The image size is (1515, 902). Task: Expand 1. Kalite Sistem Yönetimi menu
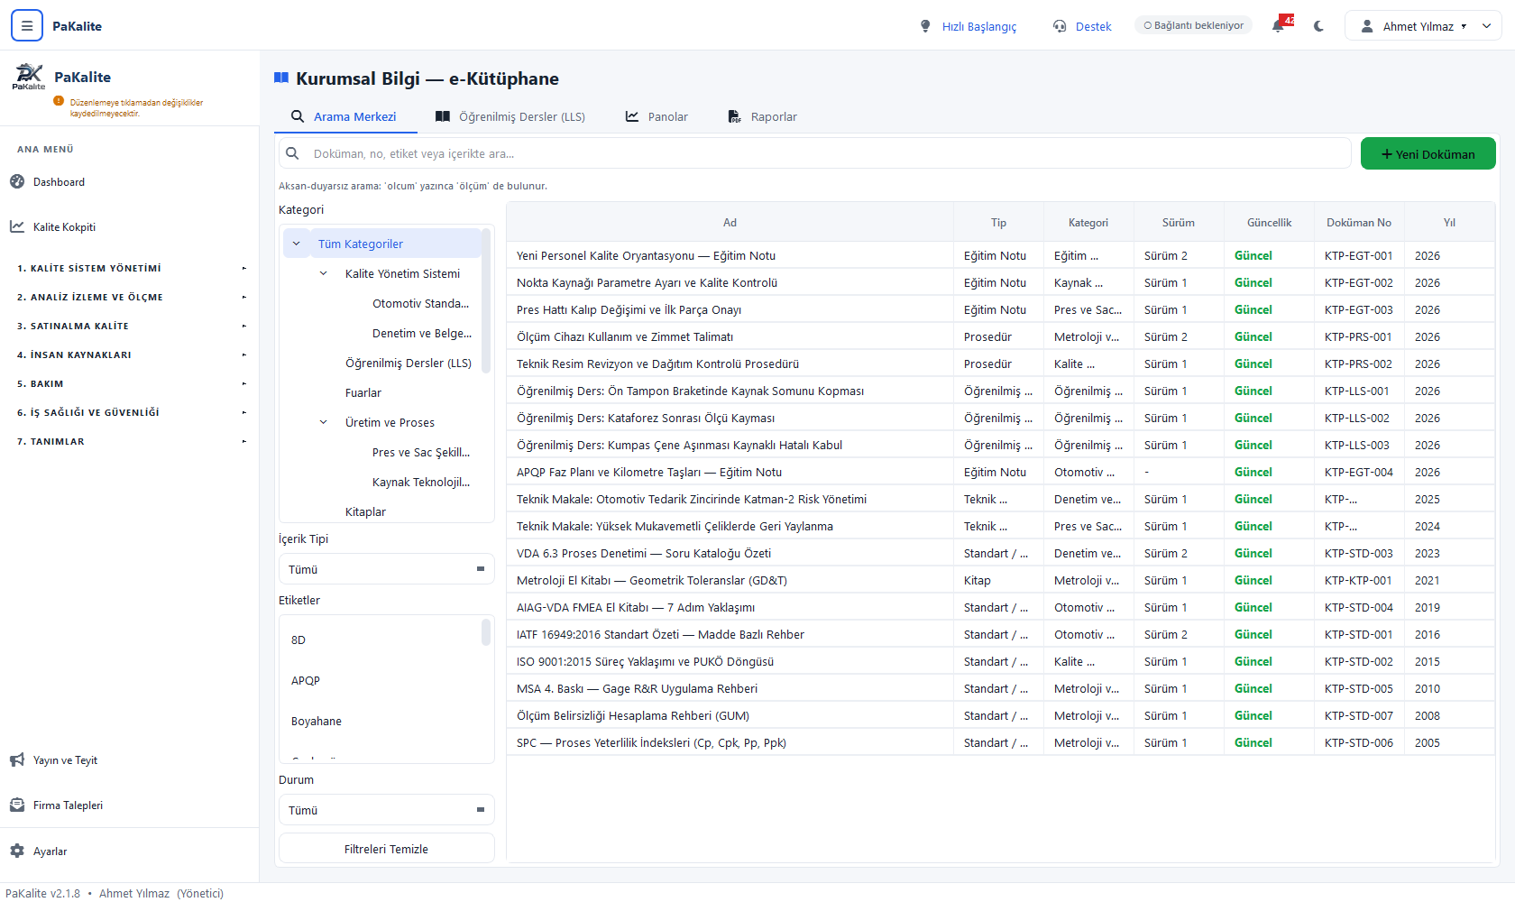pyautogui.click(x=130, y=268)
